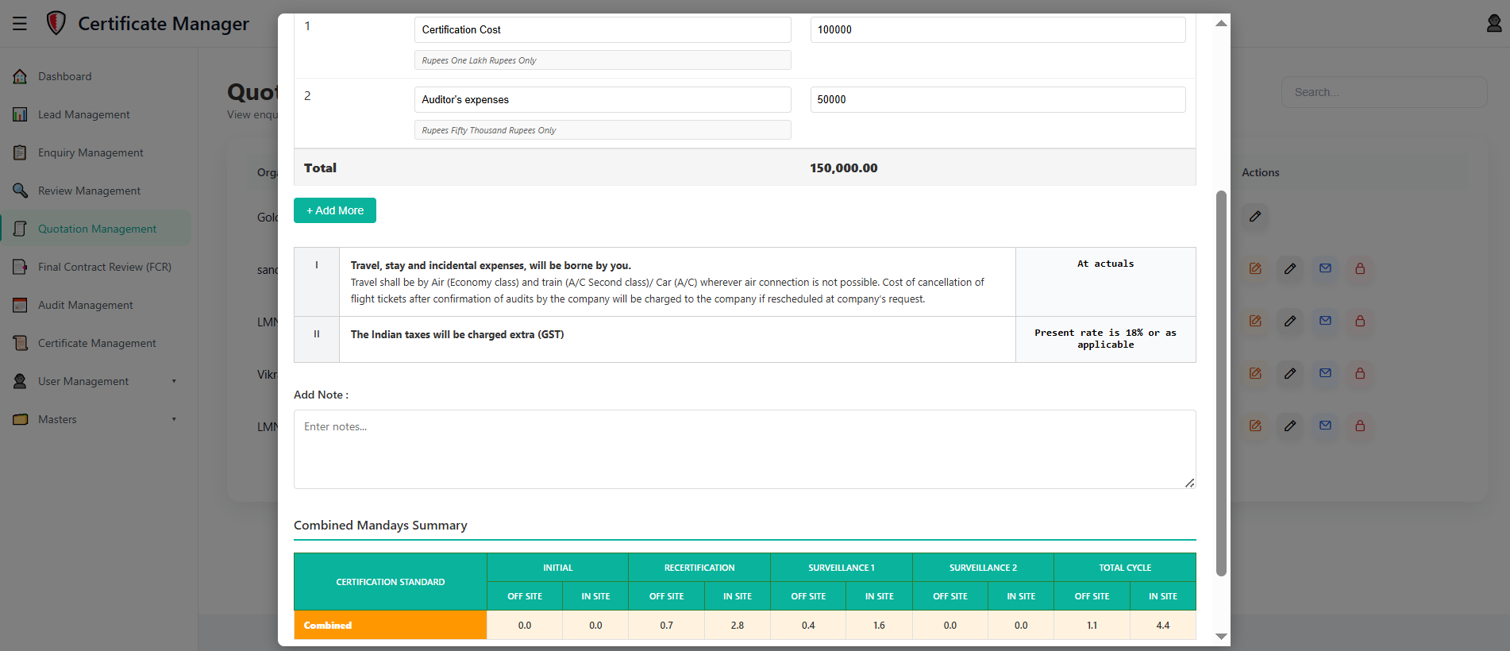Click the Lead Management chart icon
This screenshot has width=1510, height=651.
point(21,114)
